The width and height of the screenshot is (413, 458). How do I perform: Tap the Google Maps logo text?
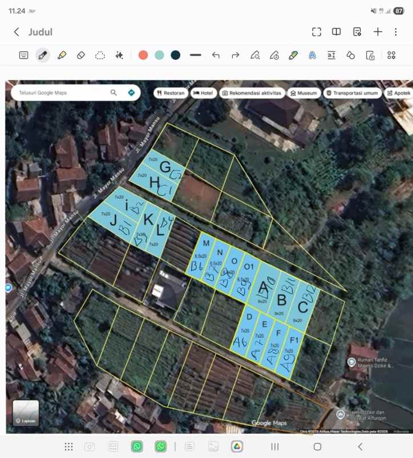pyautogui.click(x=269, y=423)
